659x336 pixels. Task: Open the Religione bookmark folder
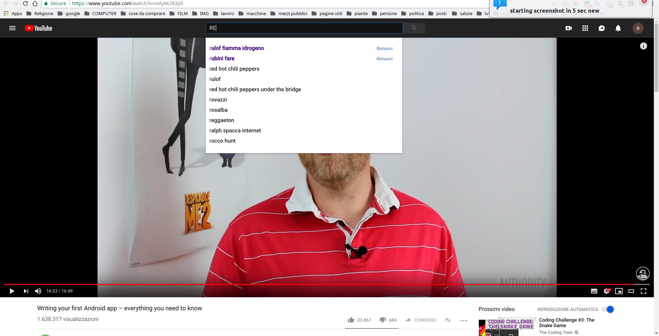pyautogui.click(x=40, y=13)
